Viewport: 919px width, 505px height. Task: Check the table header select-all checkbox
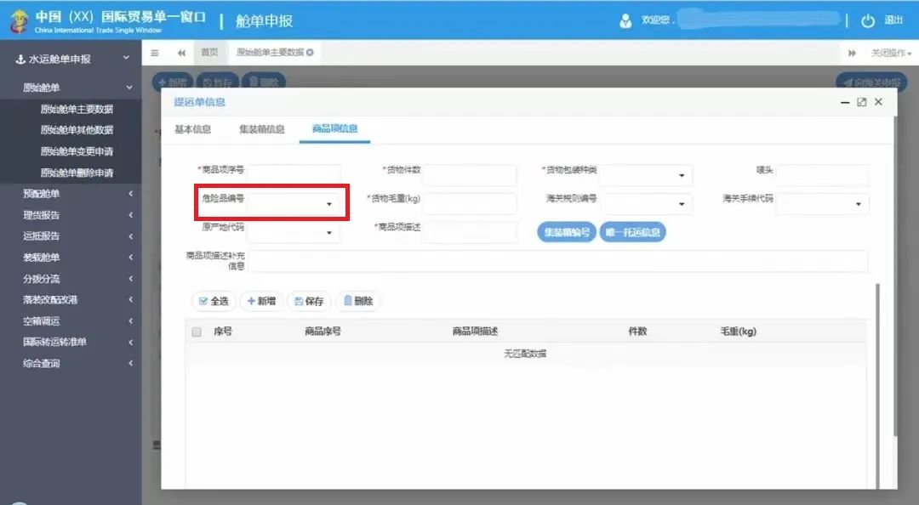click(x=197, y=332)
